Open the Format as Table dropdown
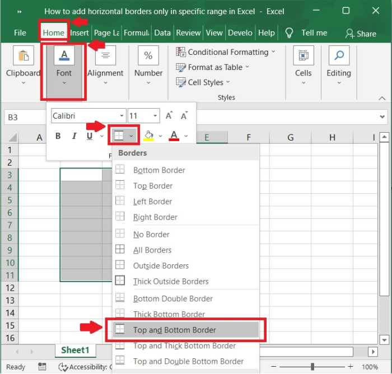The image size is (392, 374). pyautogui.click(x=212, y=67)
